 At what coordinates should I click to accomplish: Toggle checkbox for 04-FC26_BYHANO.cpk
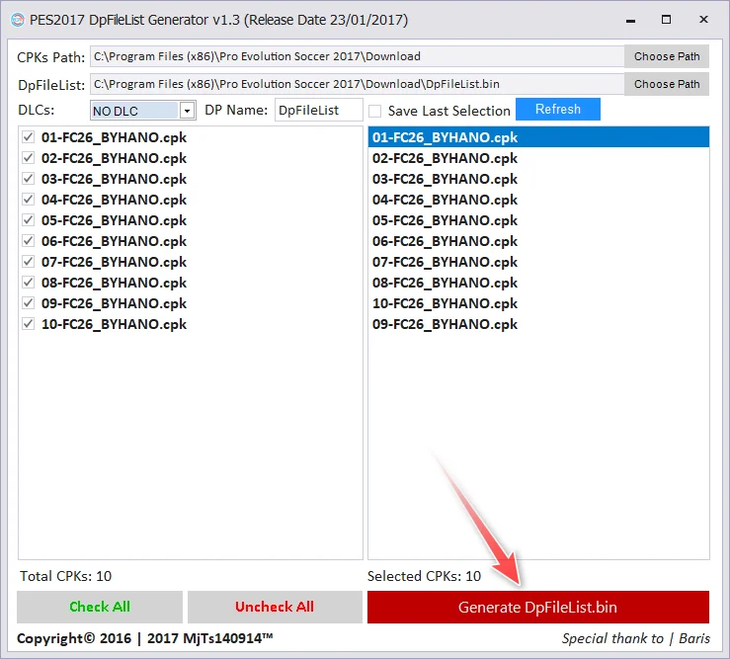[28, 199]
